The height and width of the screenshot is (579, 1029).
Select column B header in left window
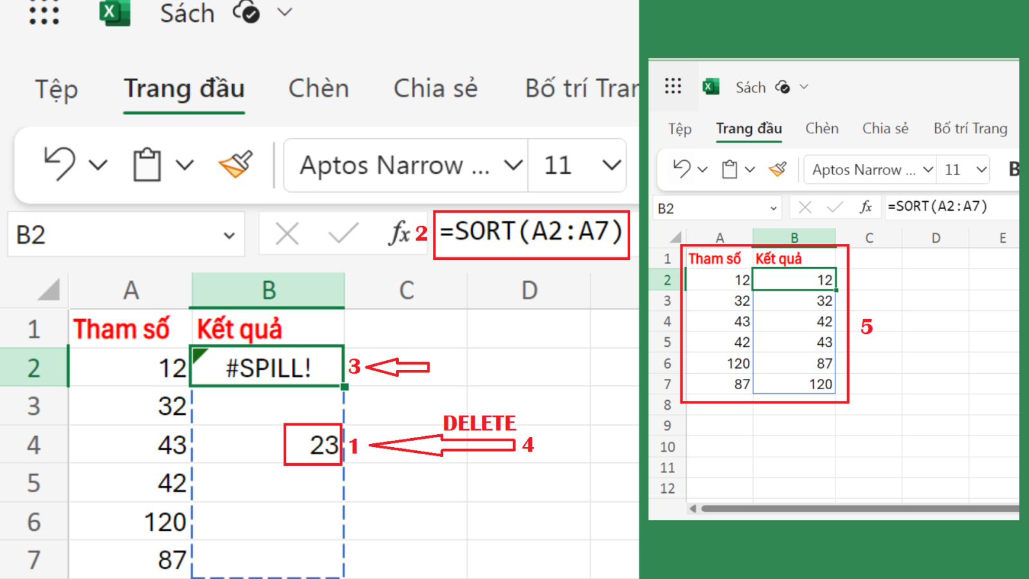point(268,290)
